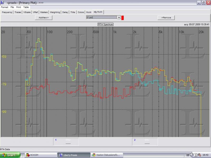Expand hidden system tray icons arrow
Screen dimensions: 211x158
click(x=192, y=155)
